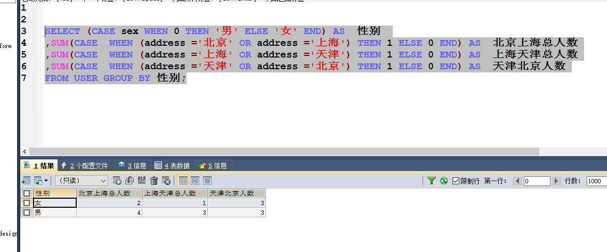The image size is (607, 252).
Task: Open the (只读) read-only mode dropdown
Action: [x=82, y=181]
